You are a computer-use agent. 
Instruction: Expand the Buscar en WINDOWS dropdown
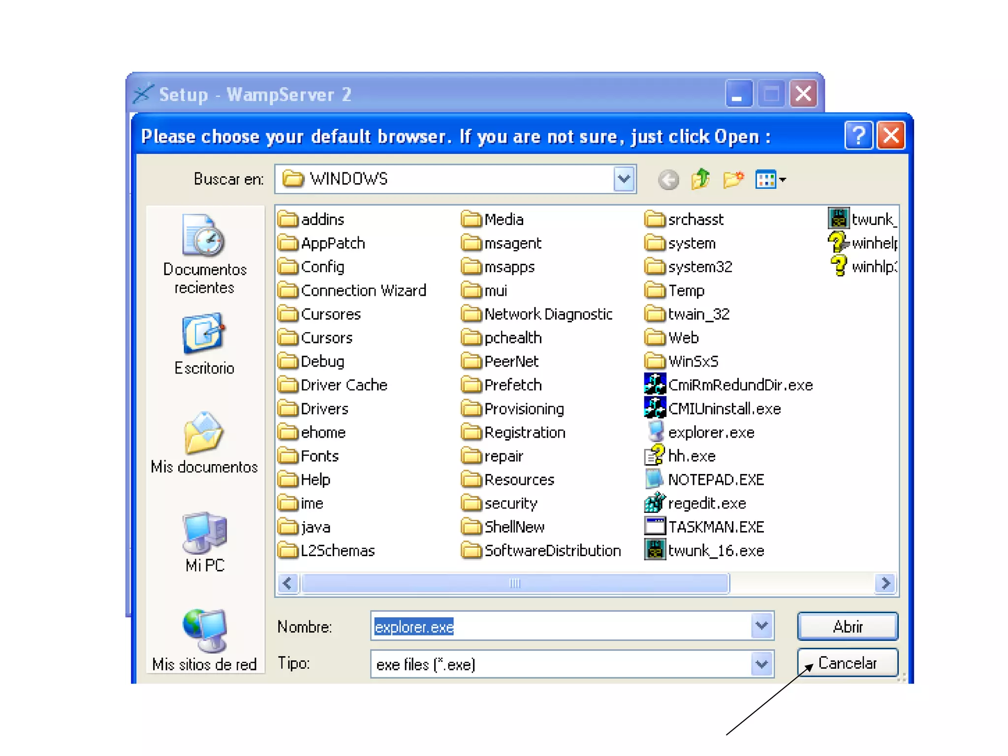[x=624, y=179]
